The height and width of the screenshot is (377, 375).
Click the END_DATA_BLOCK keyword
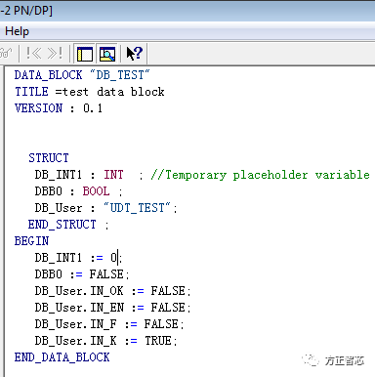pyautogui.click(x=62, y=357)
